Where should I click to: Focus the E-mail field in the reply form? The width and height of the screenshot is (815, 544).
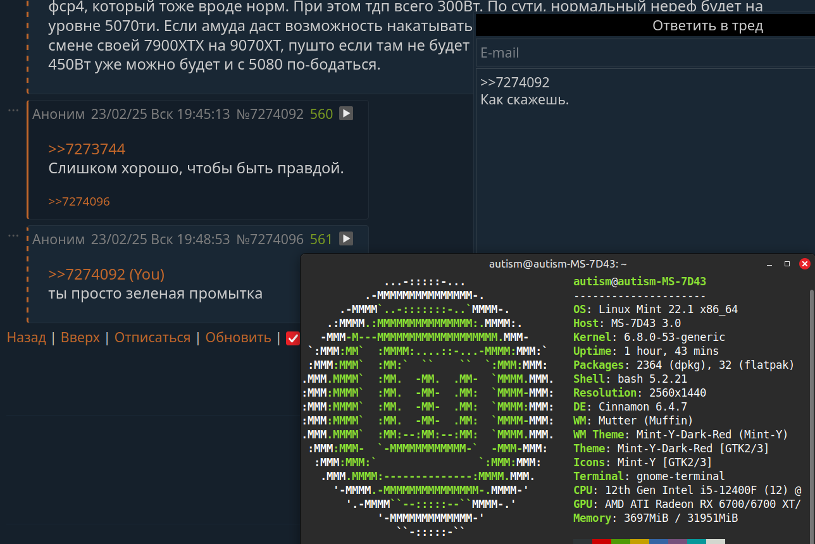(x=645, y=53)
